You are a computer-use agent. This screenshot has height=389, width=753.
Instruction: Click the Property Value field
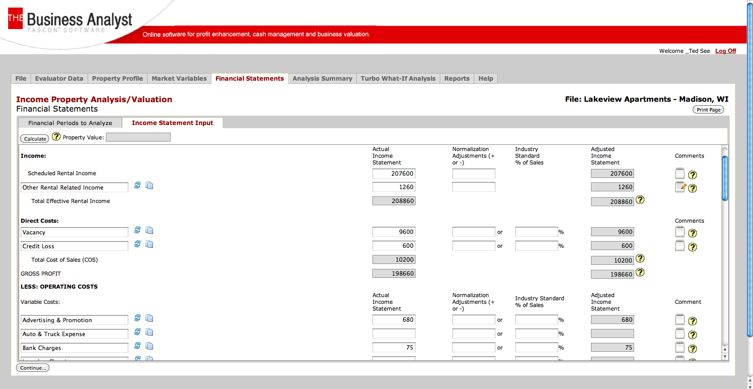[138, 137]
